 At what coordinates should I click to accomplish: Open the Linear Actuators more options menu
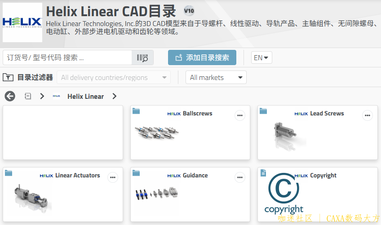tap(113, 177)
